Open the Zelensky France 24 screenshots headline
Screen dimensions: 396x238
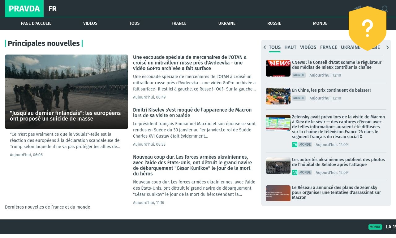[x=338, y=127]
